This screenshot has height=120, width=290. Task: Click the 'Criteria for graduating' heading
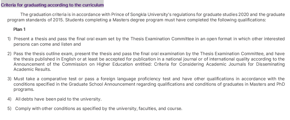point(52,5)
